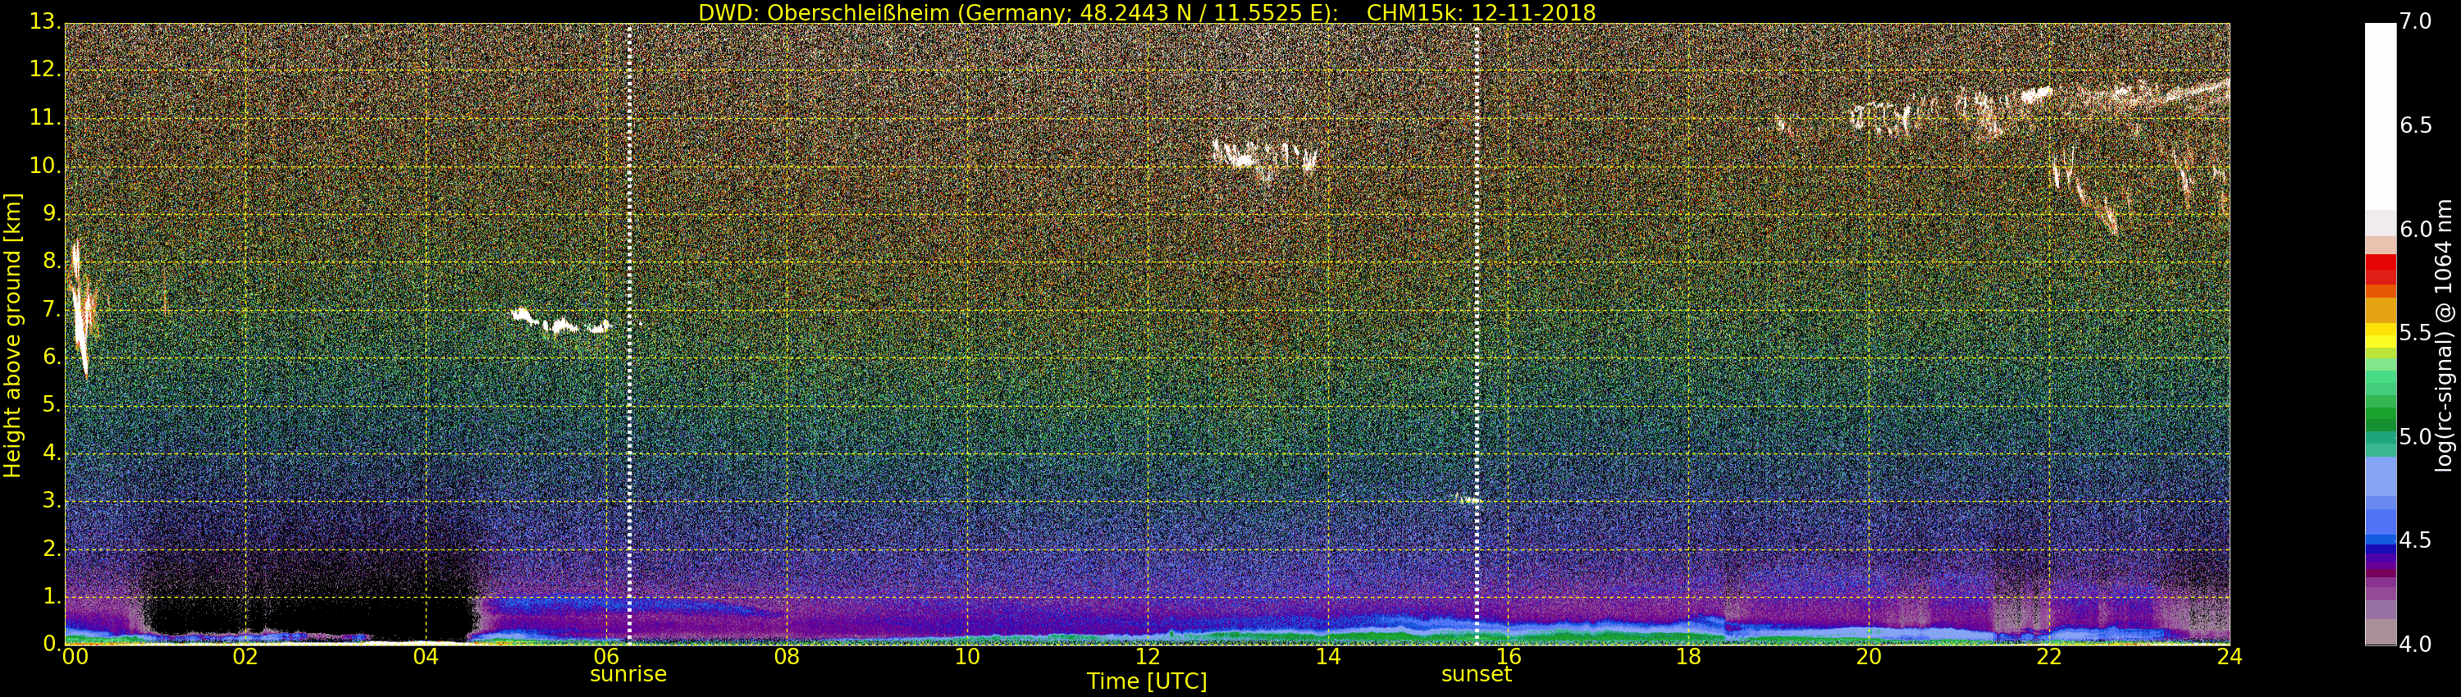Click the "5." tick on the height axis
2461x697 pixels.
[52, 405]
